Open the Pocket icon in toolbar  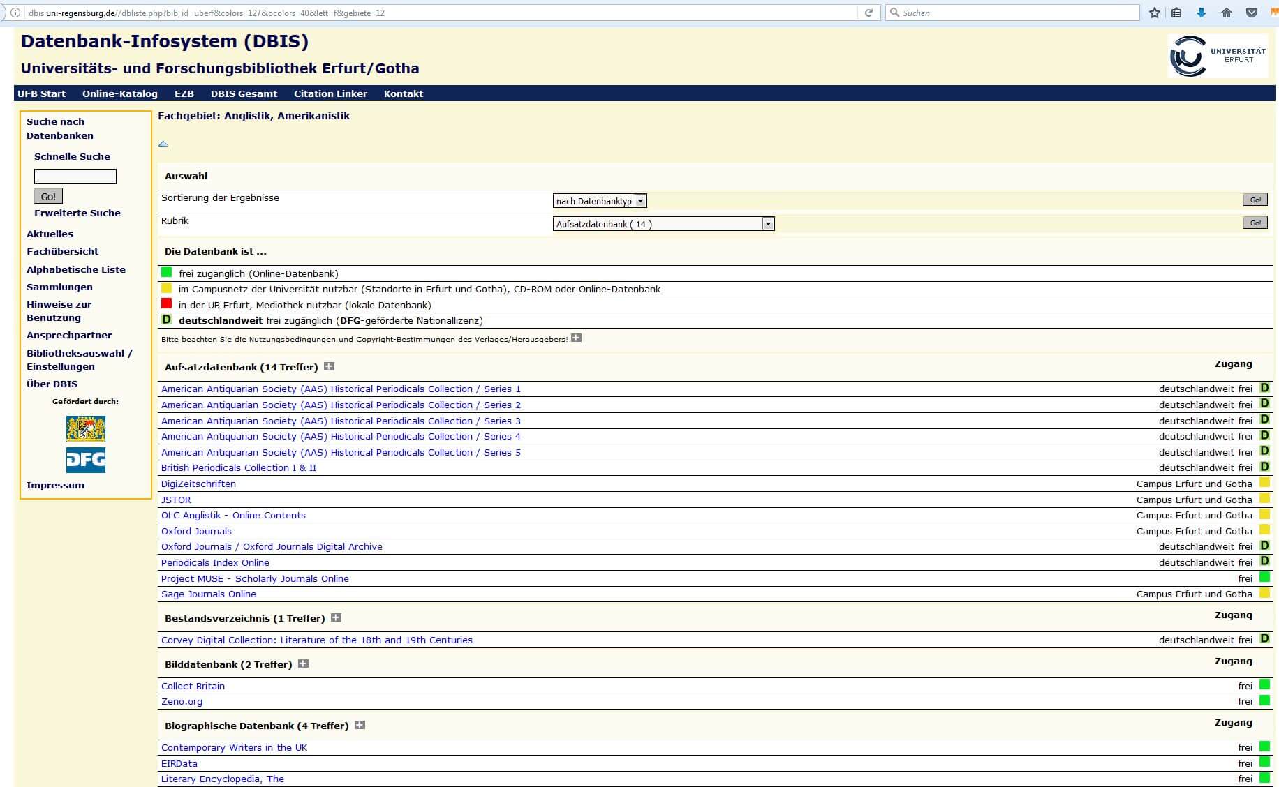click(1252, 13)
